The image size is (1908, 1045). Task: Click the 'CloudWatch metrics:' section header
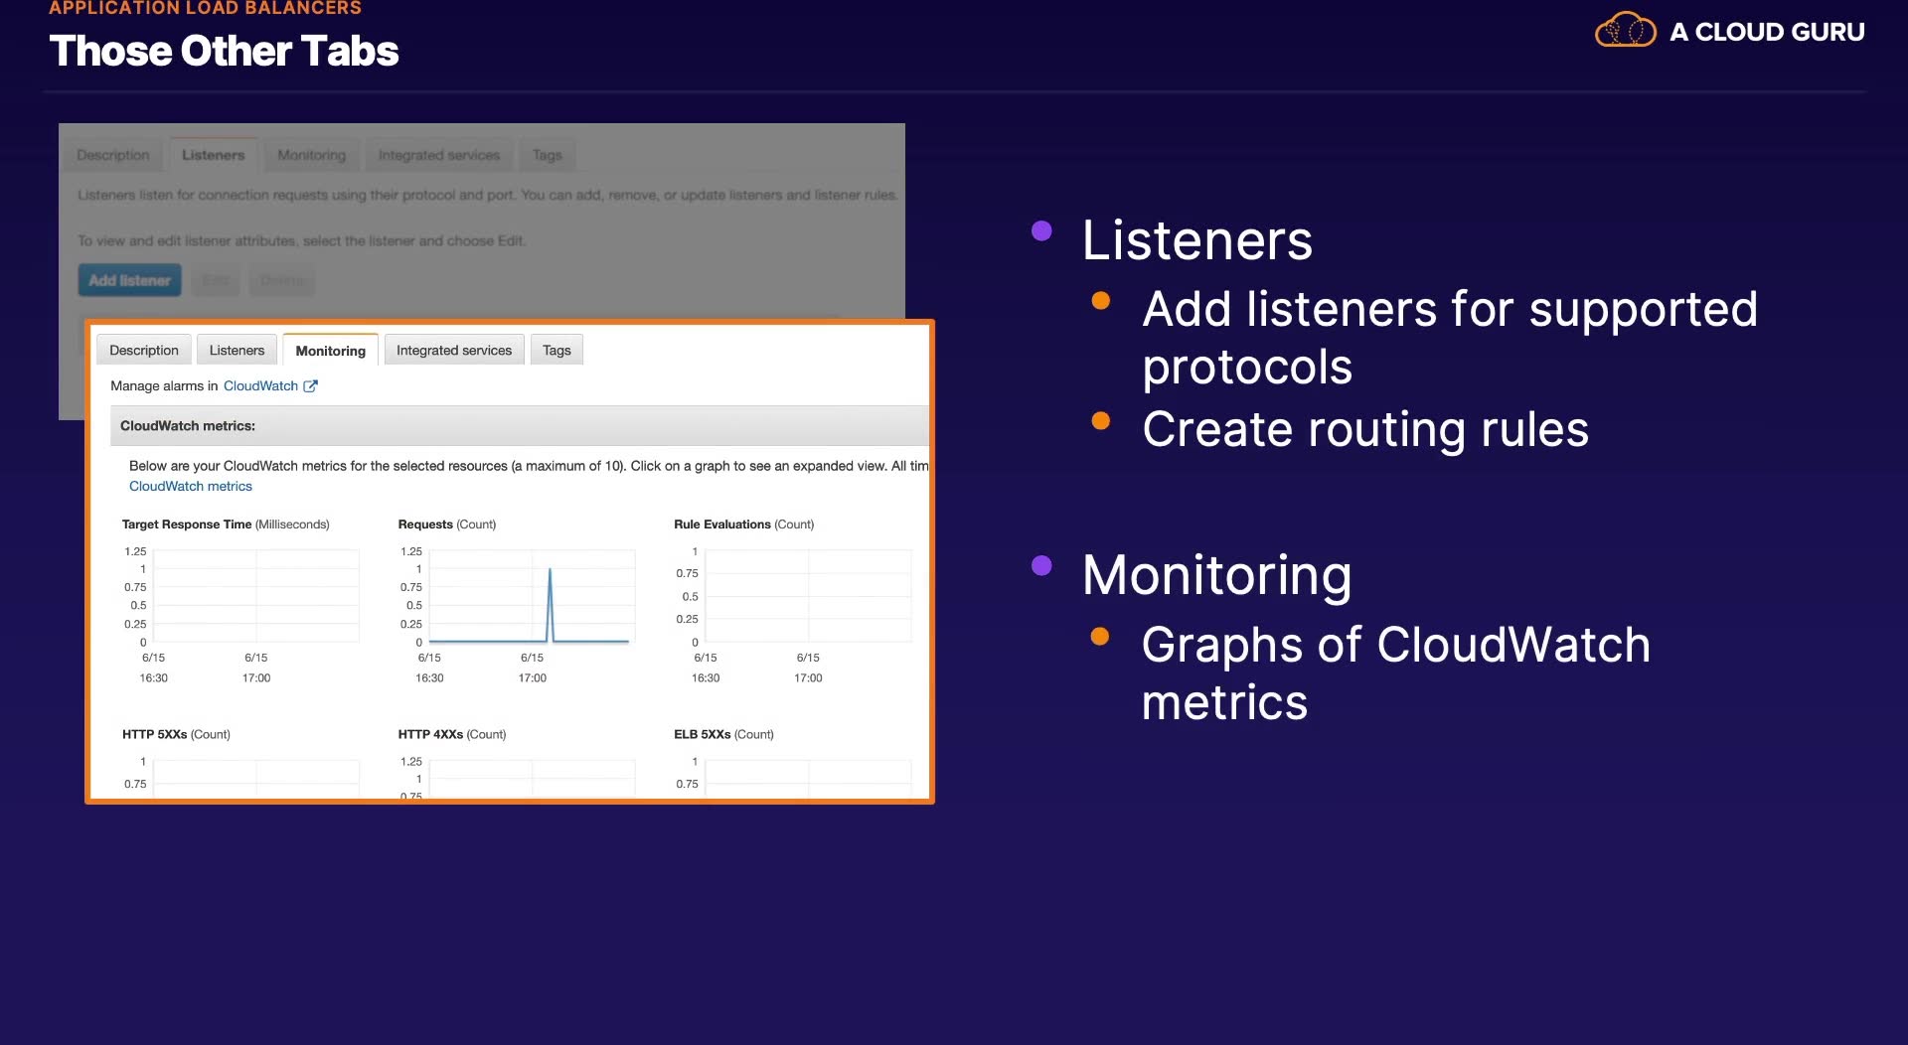pyautogui.click(x=519, y=426)
